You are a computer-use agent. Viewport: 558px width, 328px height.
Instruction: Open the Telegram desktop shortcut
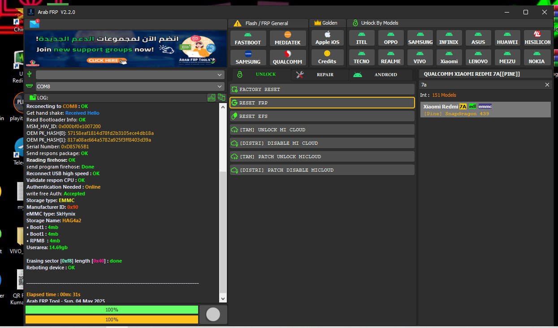coord(19,151)
